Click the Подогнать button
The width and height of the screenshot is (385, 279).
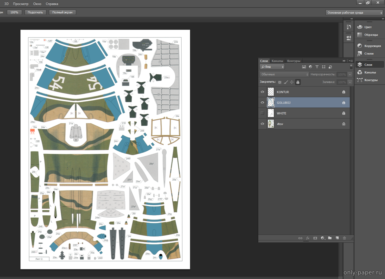35,12
